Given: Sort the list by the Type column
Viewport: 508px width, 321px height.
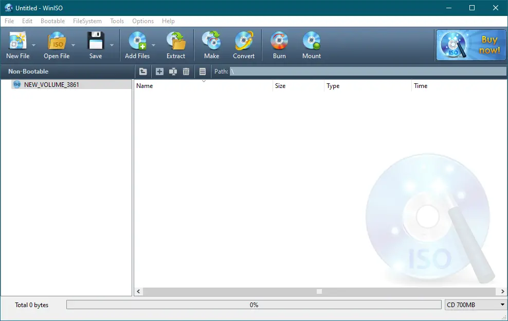Looking at the screenshot, I should 368,85.
